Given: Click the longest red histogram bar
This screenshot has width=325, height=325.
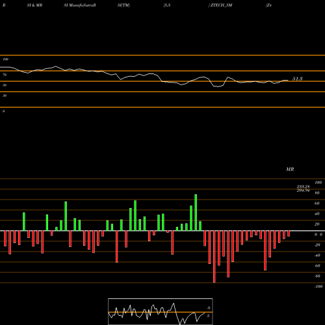Looking at the screenshot, I should click(214, 257).
